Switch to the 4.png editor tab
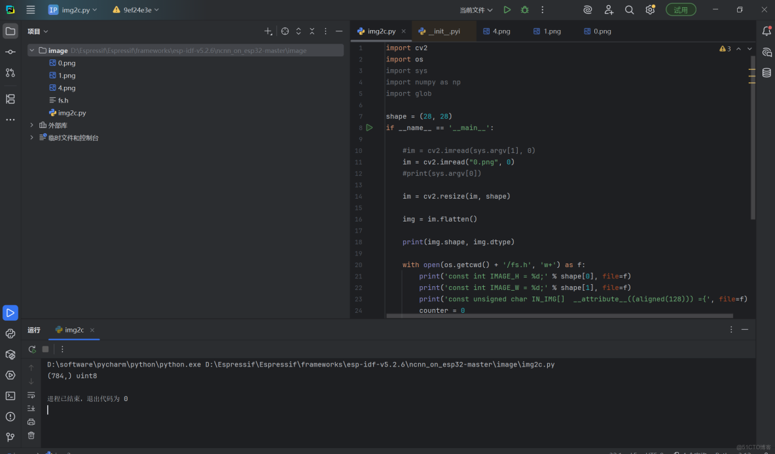This screenshot has width=775, height=454. click(501, 31)
